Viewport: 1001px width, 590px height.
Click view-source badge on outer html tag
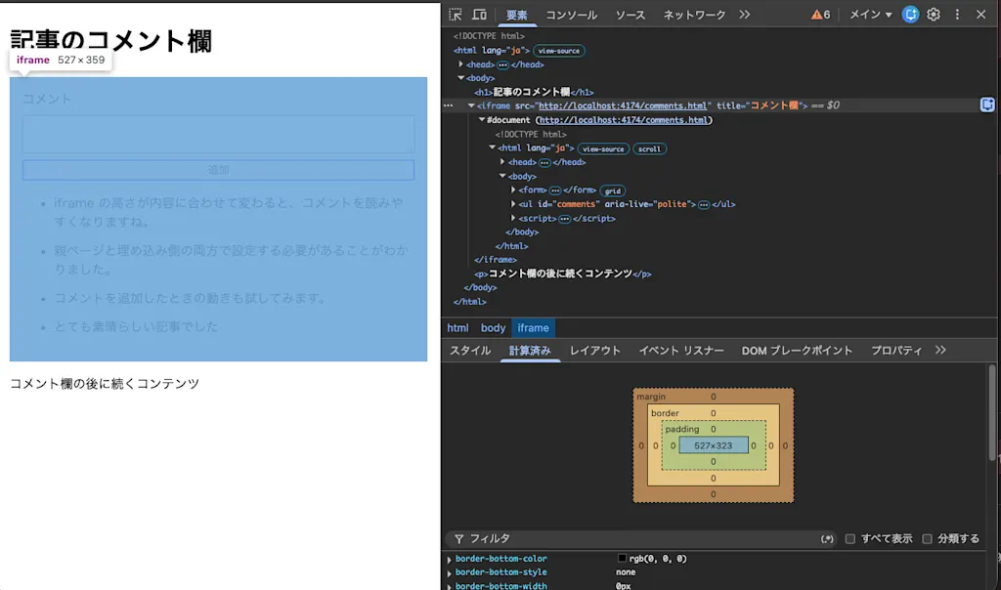point(558,51)
